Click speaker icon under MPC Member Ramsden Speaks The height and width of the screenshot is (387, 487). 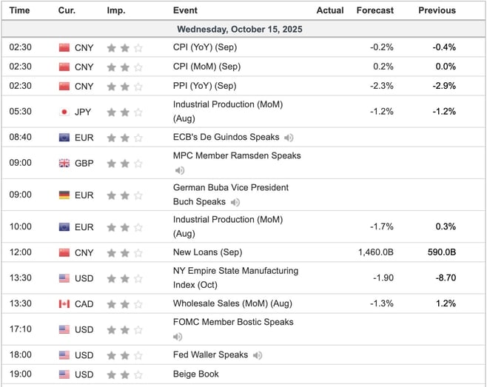coord(178,169)
